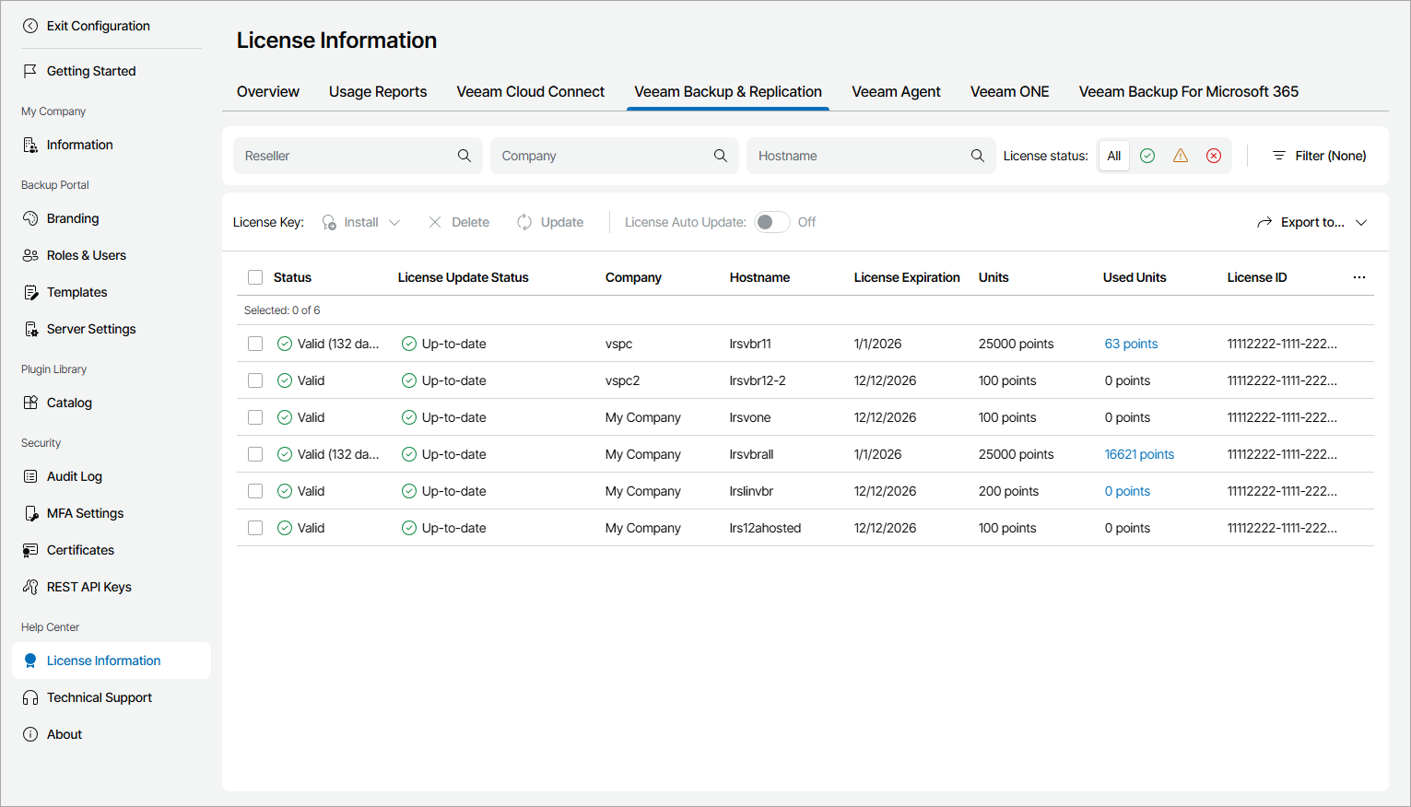The height and width of the screenshot is (807, 1411).
Task: Click the 16621 points link
Action: (x=1139, y=453)
